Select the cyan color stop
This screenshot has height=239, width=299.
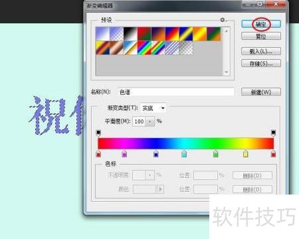[184, 154]
